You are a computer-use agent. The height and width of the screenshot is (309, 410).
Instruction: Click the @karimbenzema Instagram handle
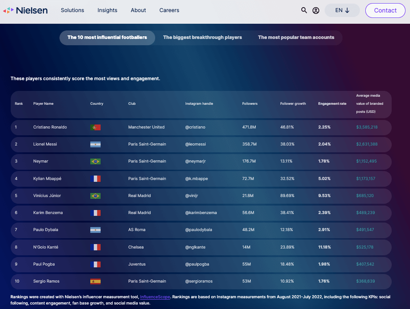click(x=201, y=213)
